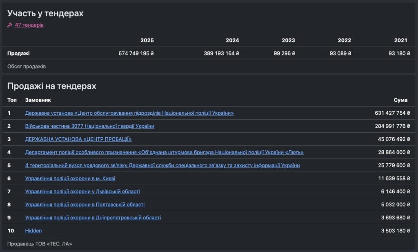
Task: Select 4 територіальний вузол урядового зв'язку link
Action: pos(162,165)
